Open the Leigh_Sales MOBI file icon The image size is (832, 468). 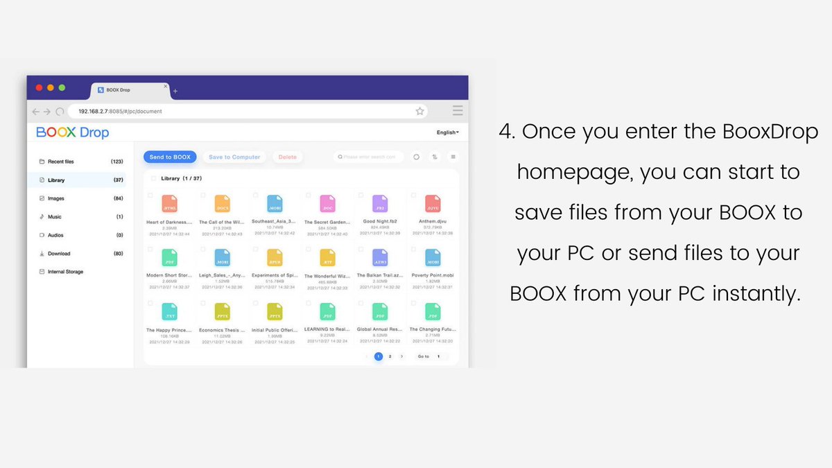click(x=223, y=258)
